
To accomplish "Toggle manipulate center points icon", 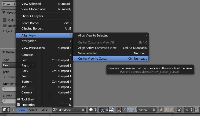I will [x=111, y=110].
